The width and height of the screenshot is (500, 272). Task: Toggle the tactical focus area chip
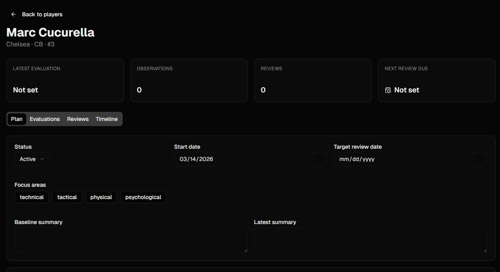click(x=67, y=197)
